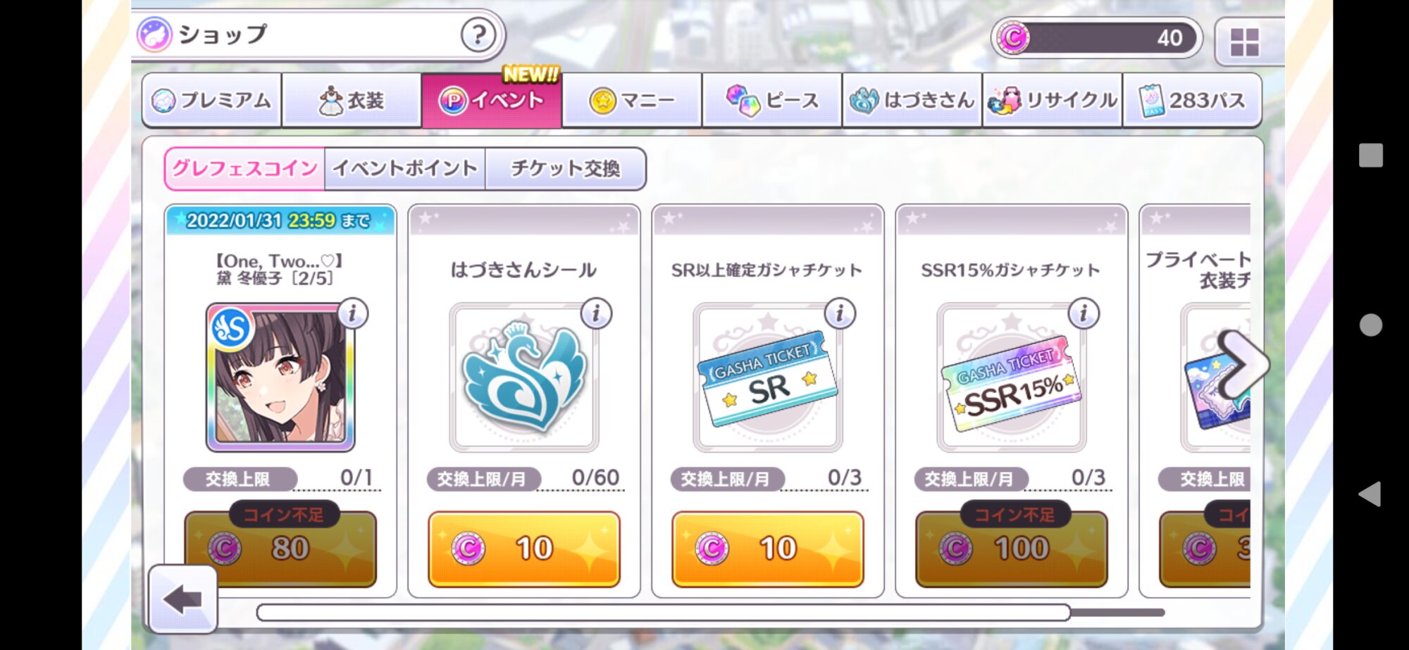1409x650 pixels.
Task: Open the grid menu icon
Action: pos(1245,42)
